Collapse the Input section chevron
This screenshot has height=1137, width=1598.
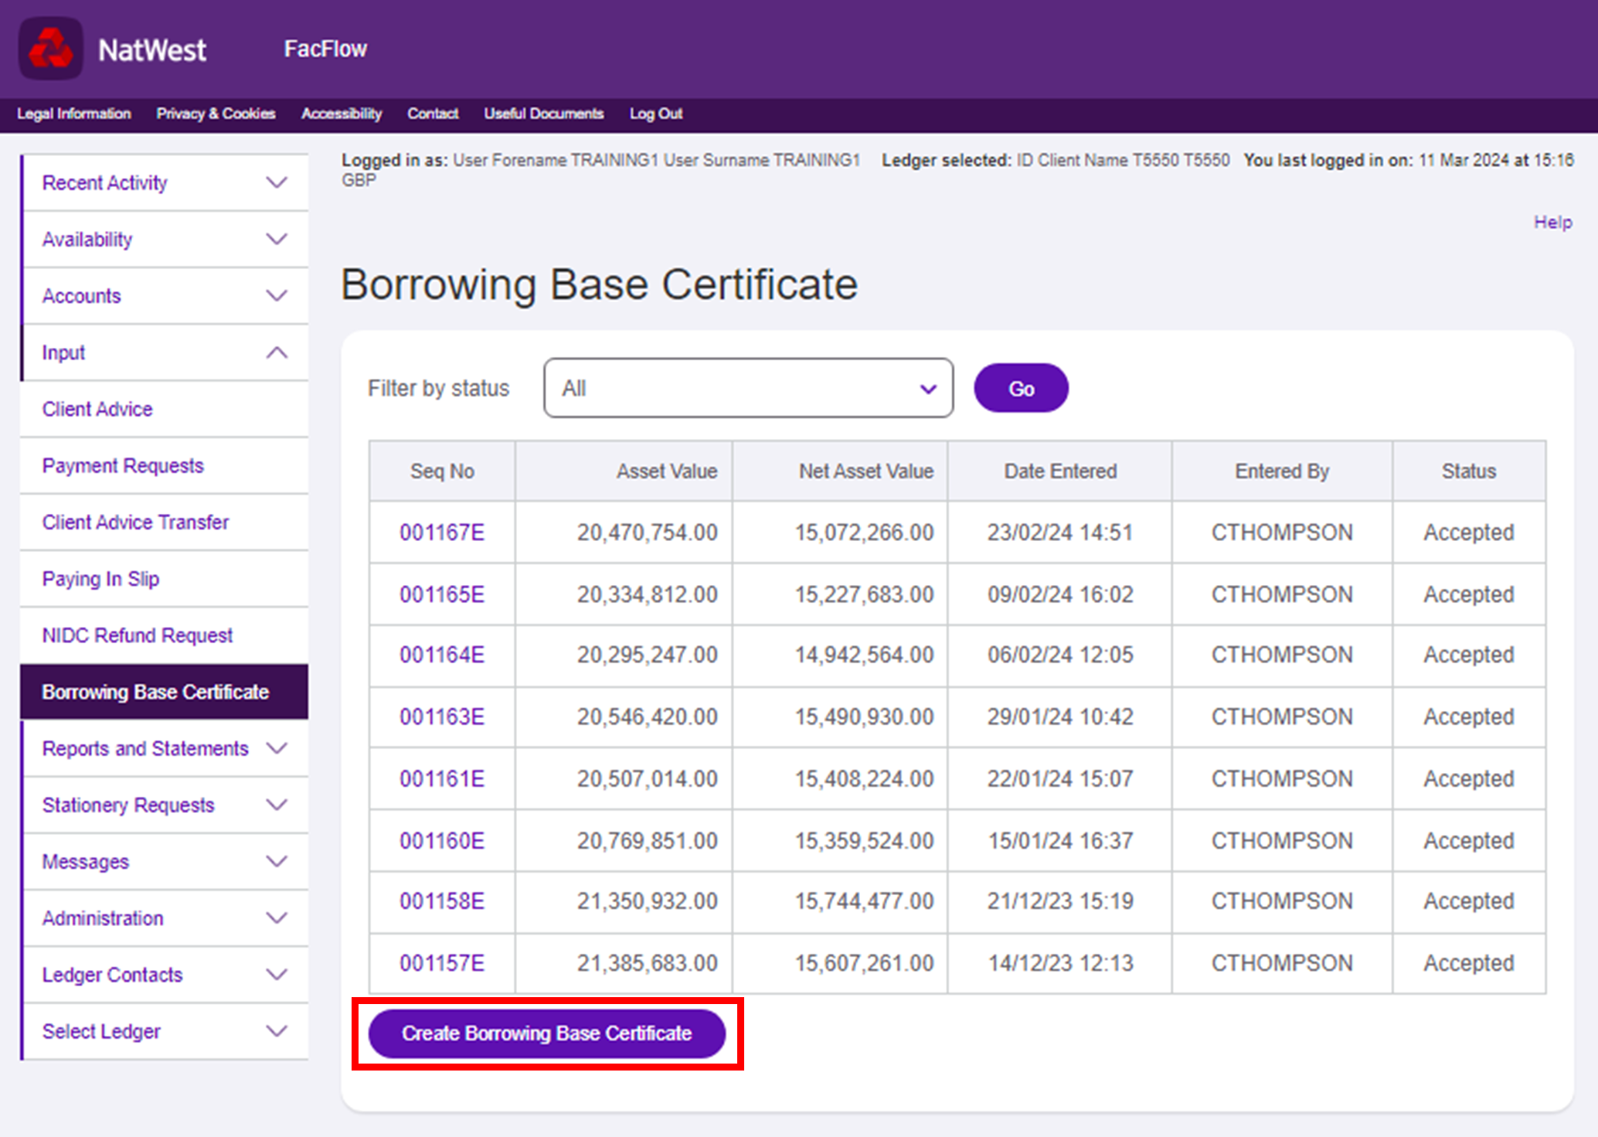click(x=277, y=352)
